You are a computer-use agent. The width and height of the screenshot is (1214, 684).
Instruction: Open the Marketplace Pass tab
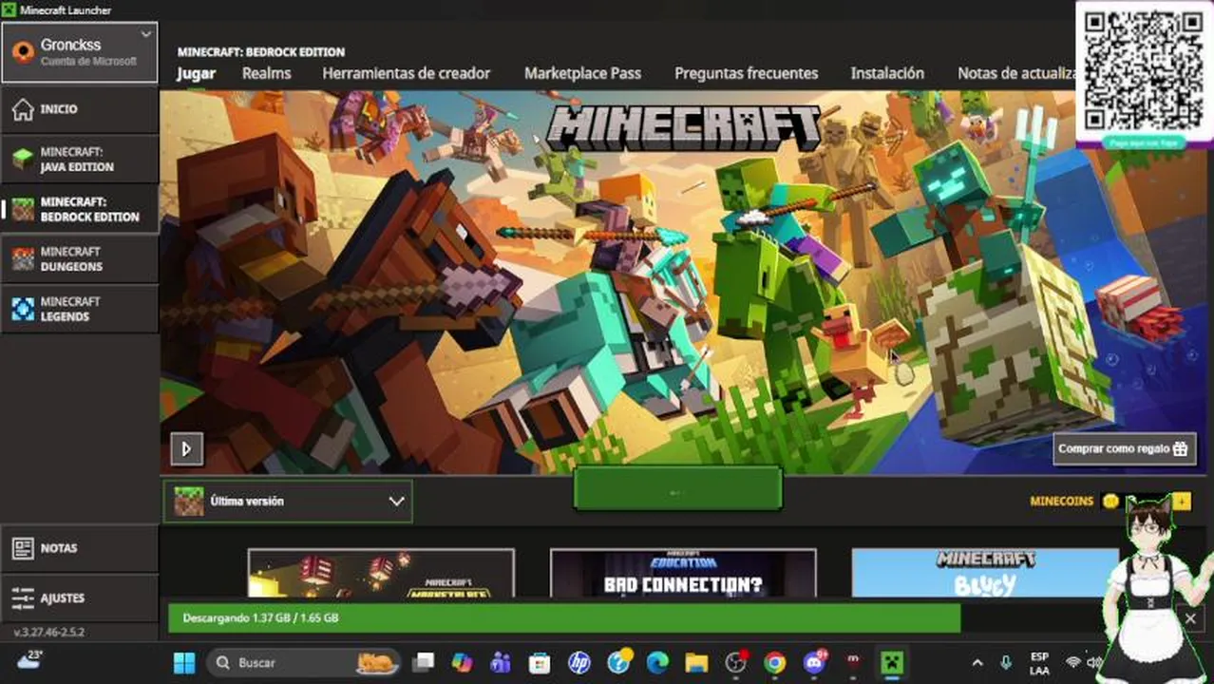coord(582,73)
